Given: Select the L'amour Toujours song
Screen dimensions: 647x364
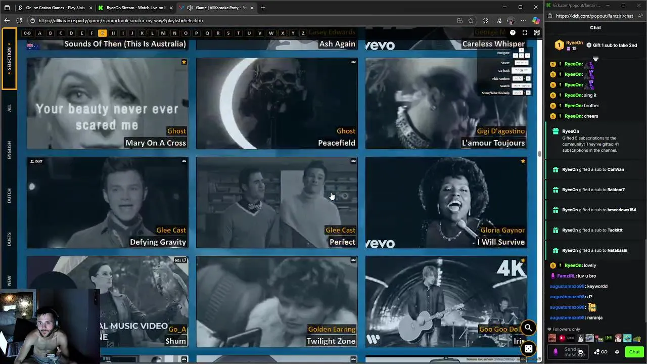Looking at the screenshot, I should (x=446, y=103).
